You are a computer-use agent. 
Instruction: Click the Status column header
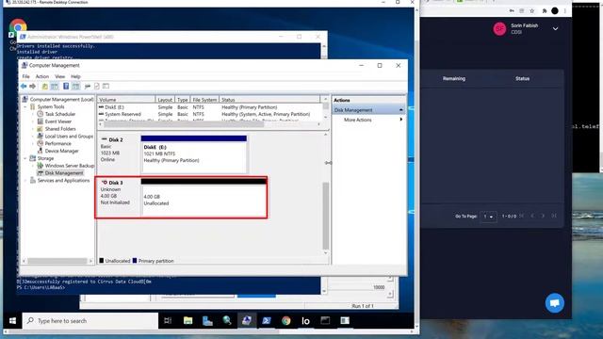coord(269,100)
